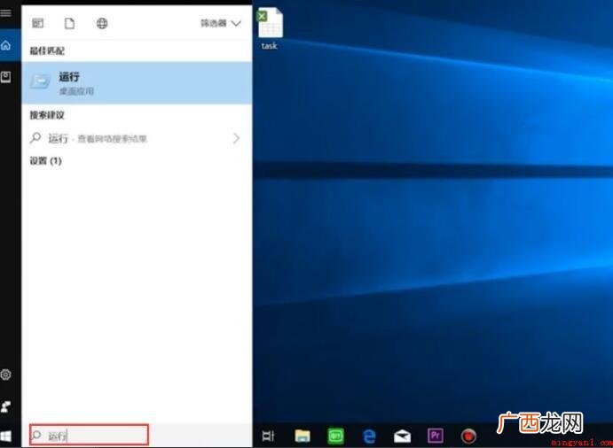
Task: Open File Explorer from the taskbar
Action: tap(303, 436)
